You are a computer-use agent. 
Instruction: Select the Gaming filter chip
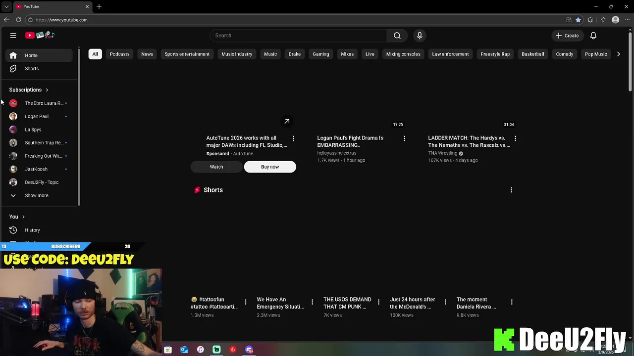coord(321,54)
